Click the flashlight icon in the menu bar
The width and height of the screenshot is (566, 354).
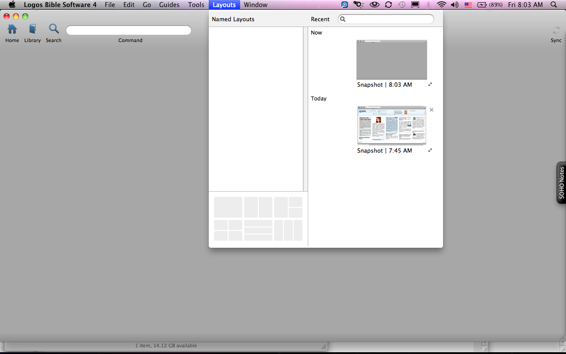click(x=358, y=5)
